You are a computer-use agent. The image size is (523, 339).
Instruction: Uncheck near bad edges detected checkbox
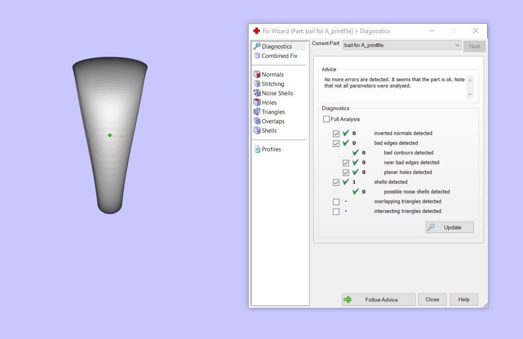pyautogui.click(x=345, y=162)
